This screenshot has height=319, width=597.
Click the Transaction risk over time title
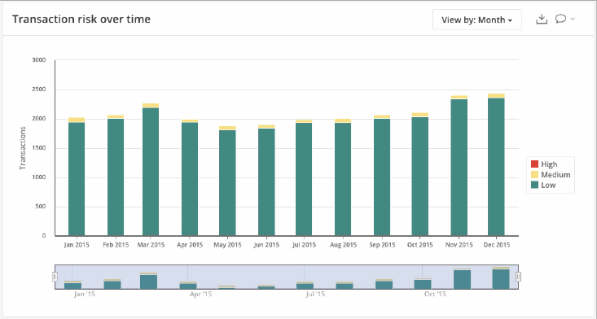click(x=81, y=19)
